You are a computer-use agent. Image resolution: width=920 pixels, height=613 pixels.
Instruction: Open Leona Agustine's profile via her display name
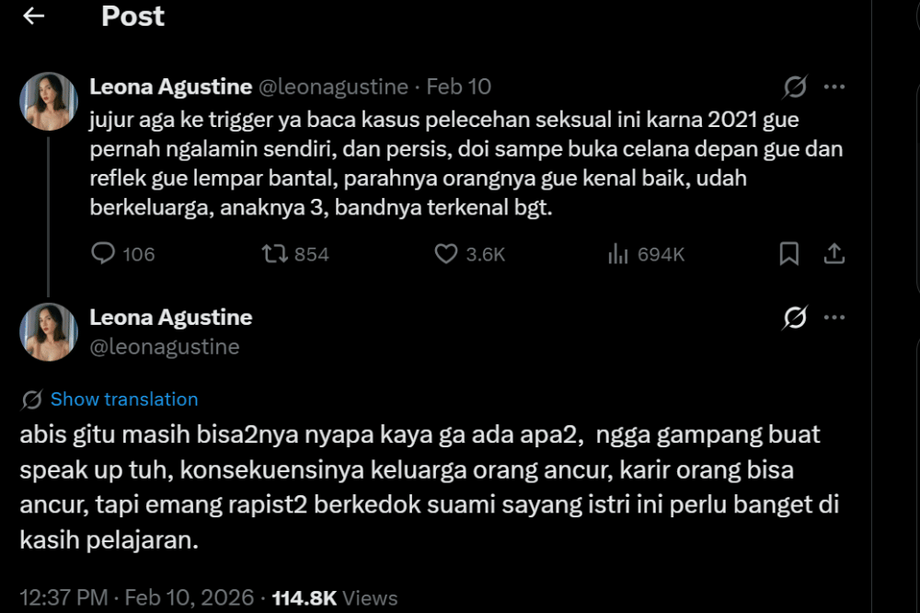click(x=170, y=86)
